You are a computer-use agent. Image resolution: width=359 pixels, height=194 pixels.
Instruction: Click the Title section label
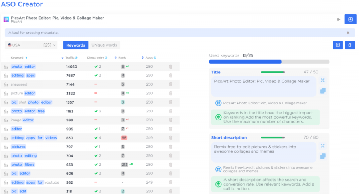pos(216,72)
